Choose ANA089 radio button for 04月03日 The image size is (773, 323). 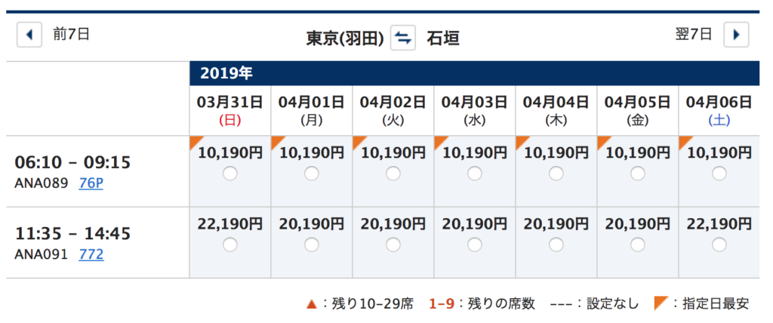tap(475, 174)
